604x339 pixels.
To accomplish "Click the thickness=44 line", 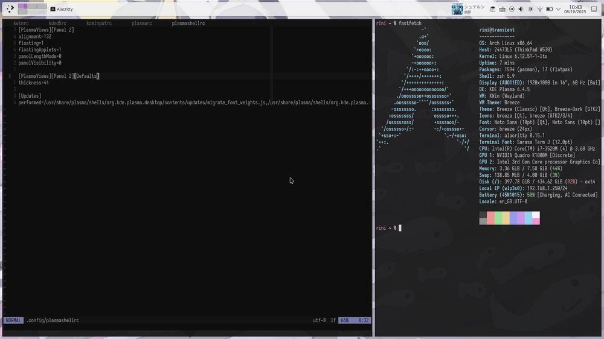I will pos(33,83).
